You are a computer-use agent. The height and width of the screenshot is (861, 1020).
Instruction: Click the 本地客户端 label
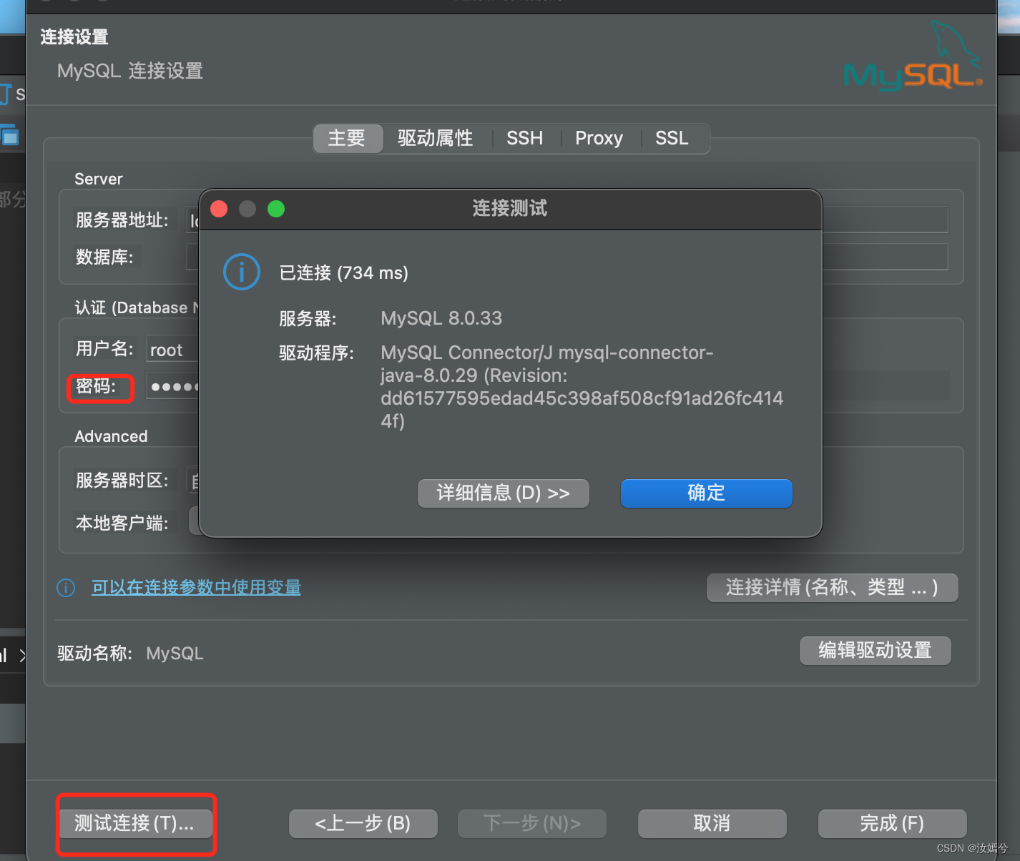point(122,523)
